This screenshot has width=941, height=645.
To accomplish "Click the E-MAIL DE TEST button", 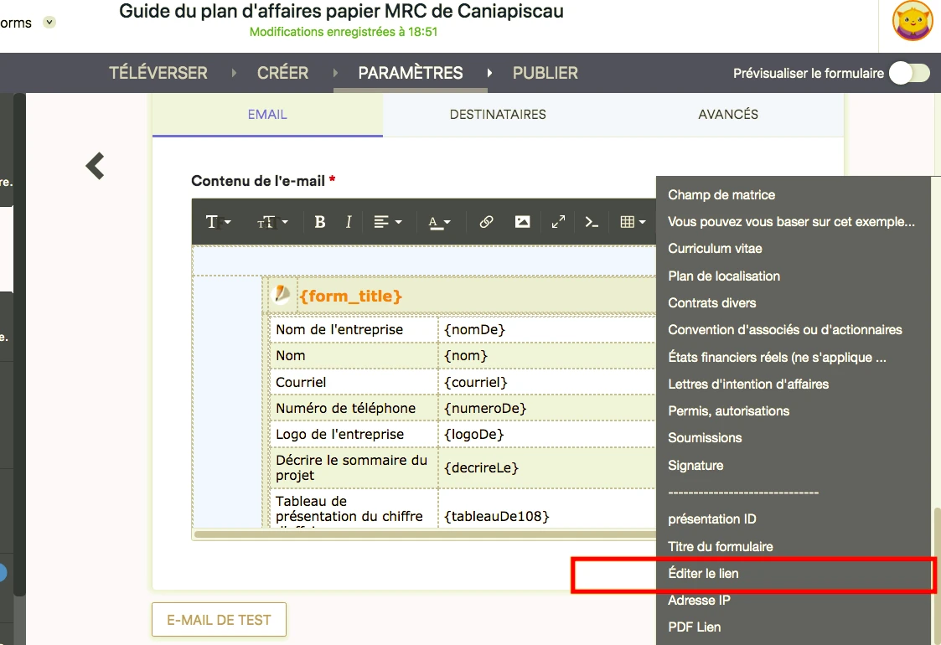I will 219,620.
